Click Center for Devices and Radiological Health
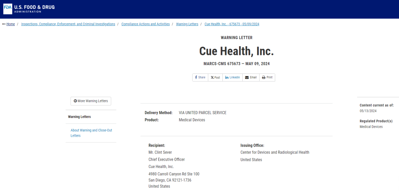Screen dimensions: 399x192 click(274, 152)
